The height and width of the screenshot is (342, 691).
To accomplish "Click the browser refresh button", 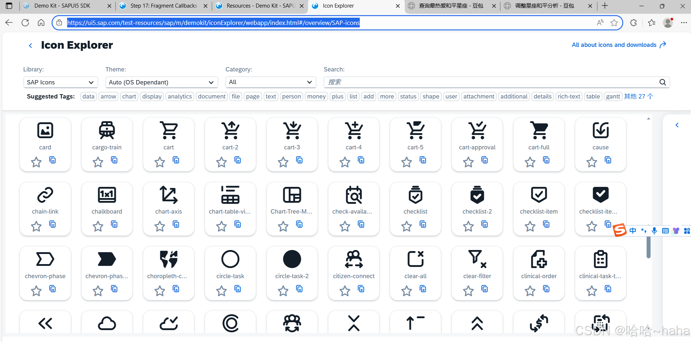I will 25,23.
